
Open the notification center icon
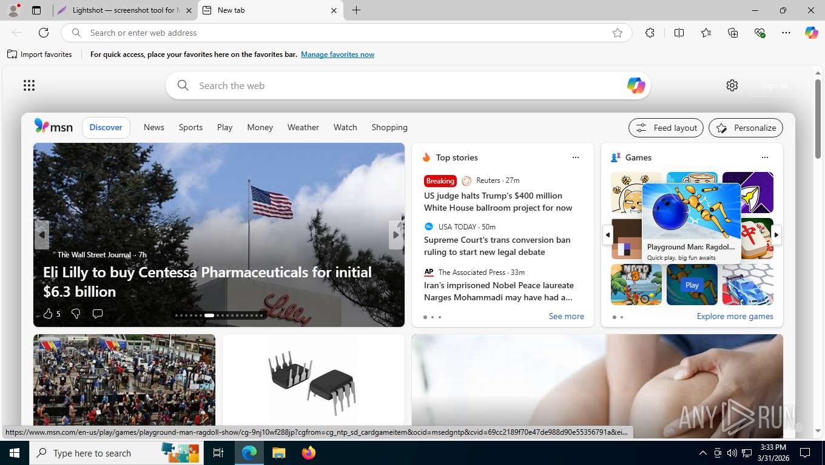[x=805, y=453]
